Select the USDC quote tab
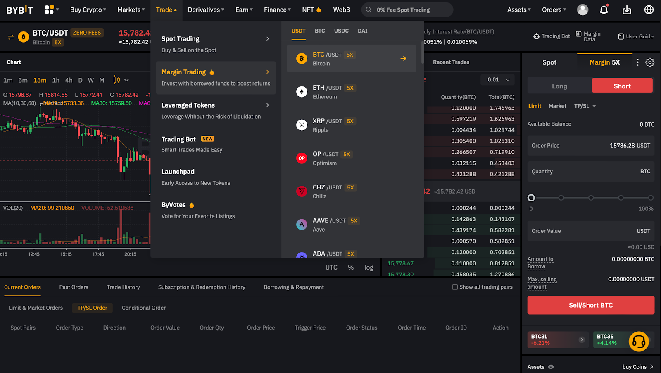Screen dimensions: 661x373 coord(341,31)
